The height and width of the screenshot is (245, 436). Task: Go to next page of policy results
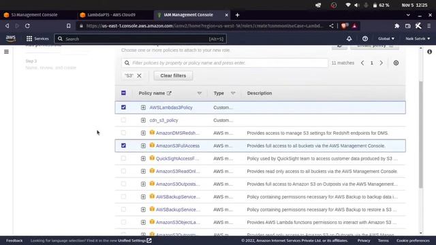(381, 63)
